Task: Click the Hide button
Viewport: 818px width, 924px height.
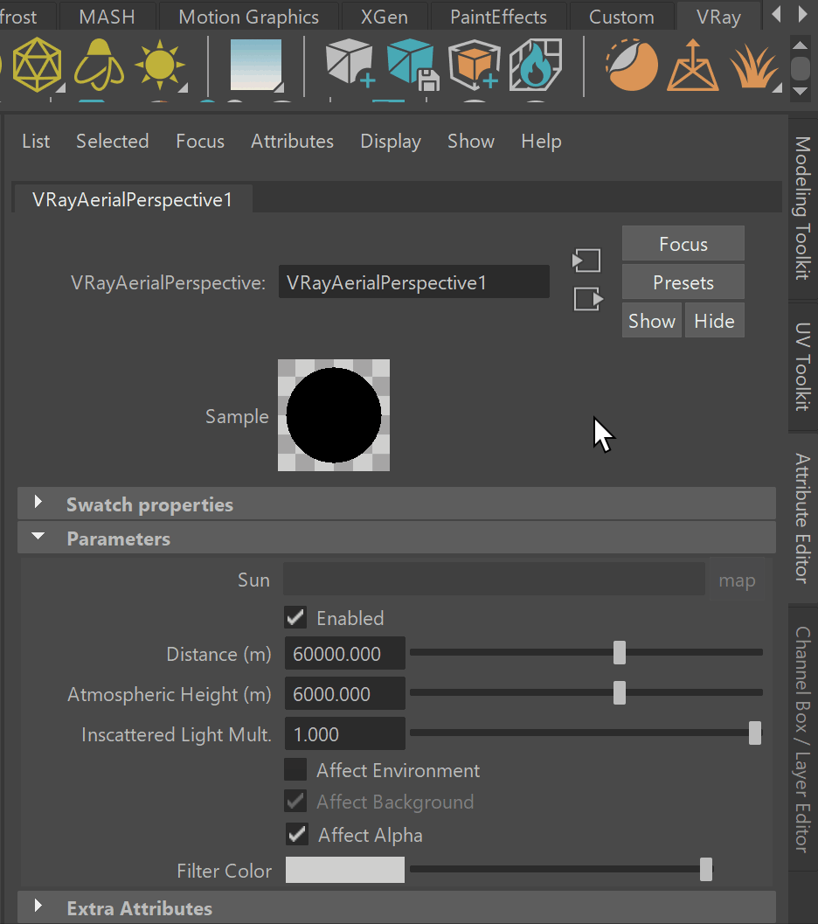Action: [714, 321]
